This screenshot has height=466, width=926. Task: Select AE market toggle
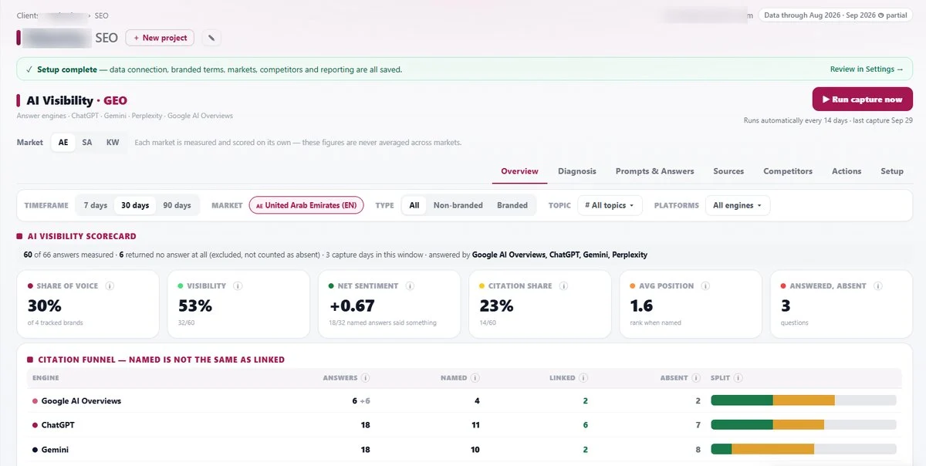63,142
